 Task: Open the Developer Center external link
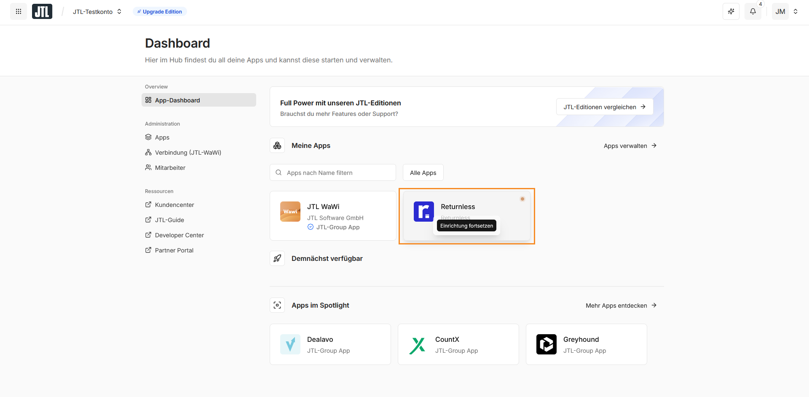(x=179, y=235)
